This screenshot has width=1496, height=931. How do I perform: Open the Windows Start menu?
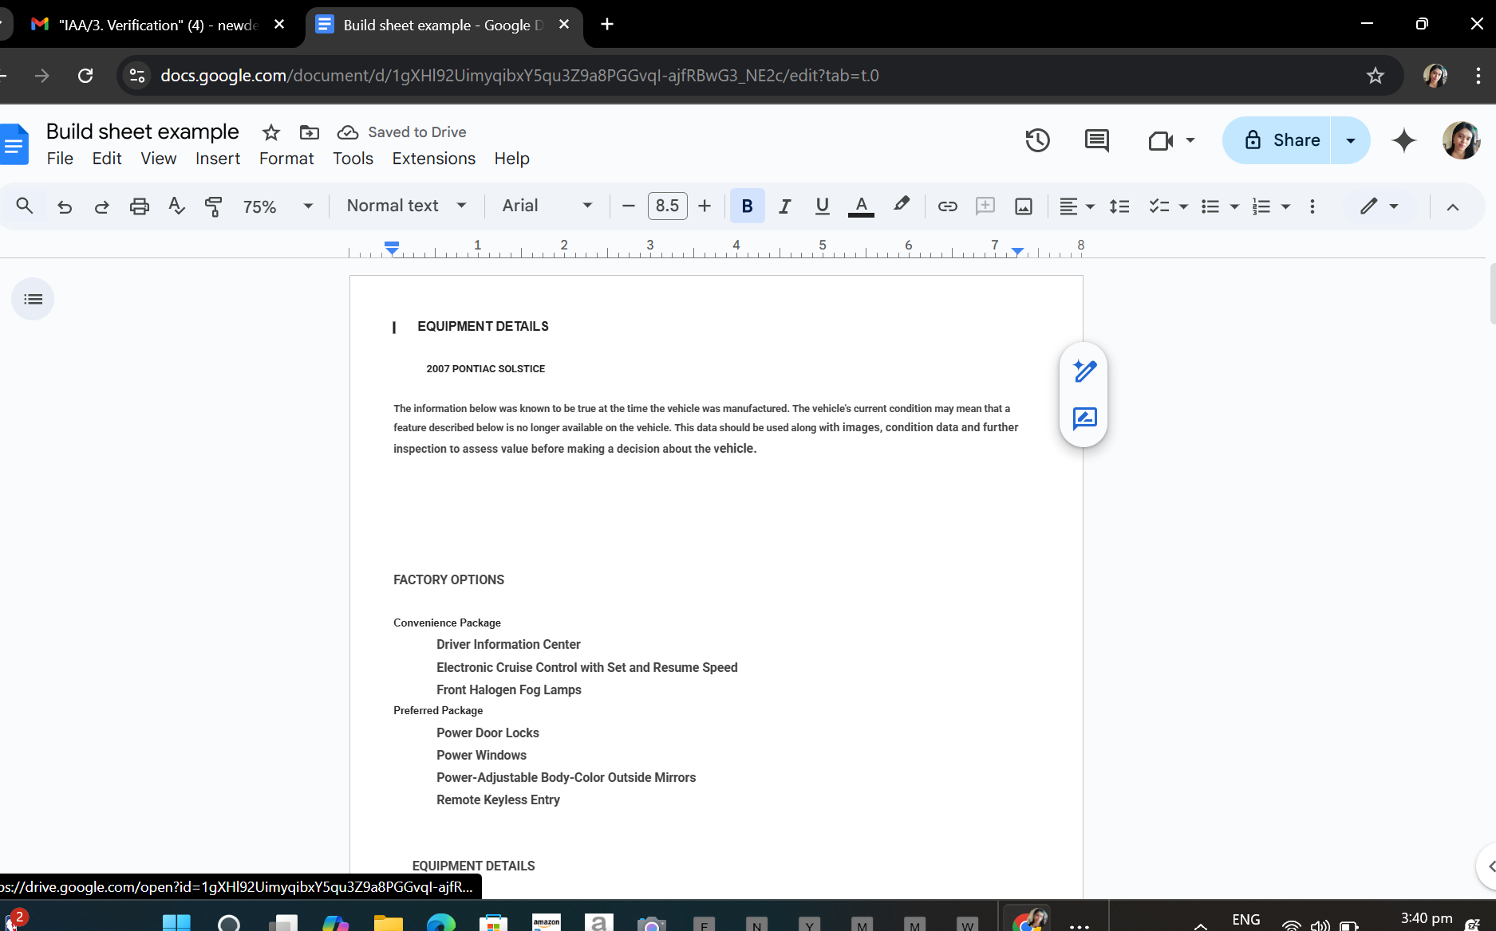[x=176, y=923]
